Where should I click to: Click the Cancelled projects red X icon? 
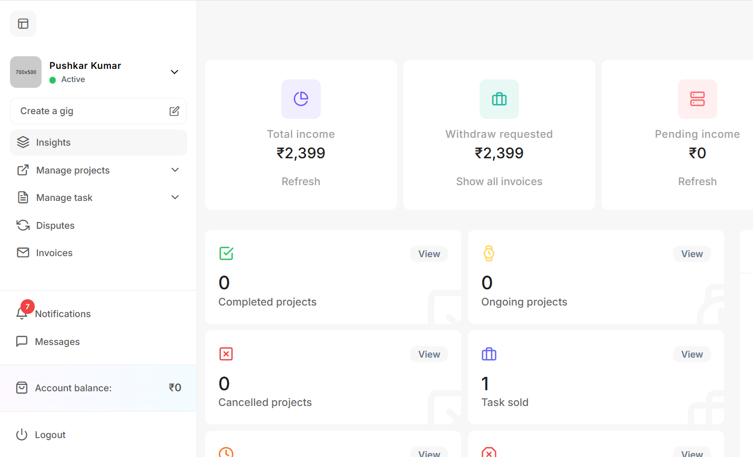tap(226, 354)
